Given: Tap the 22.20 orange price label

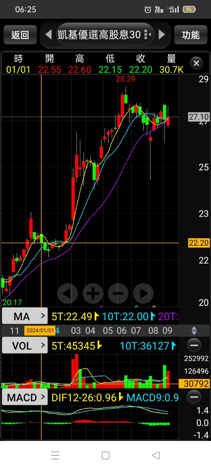Looking at the screenshot, I should (199, 243).
